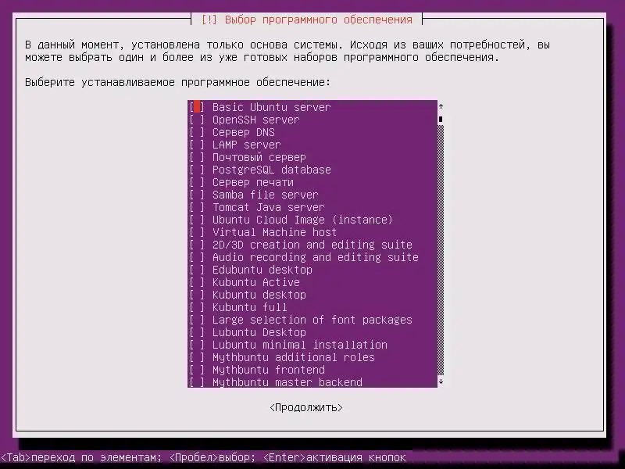Enable the LAMP server checkbox
Screen dimensions: 625x469
click(x=197, y=145)
